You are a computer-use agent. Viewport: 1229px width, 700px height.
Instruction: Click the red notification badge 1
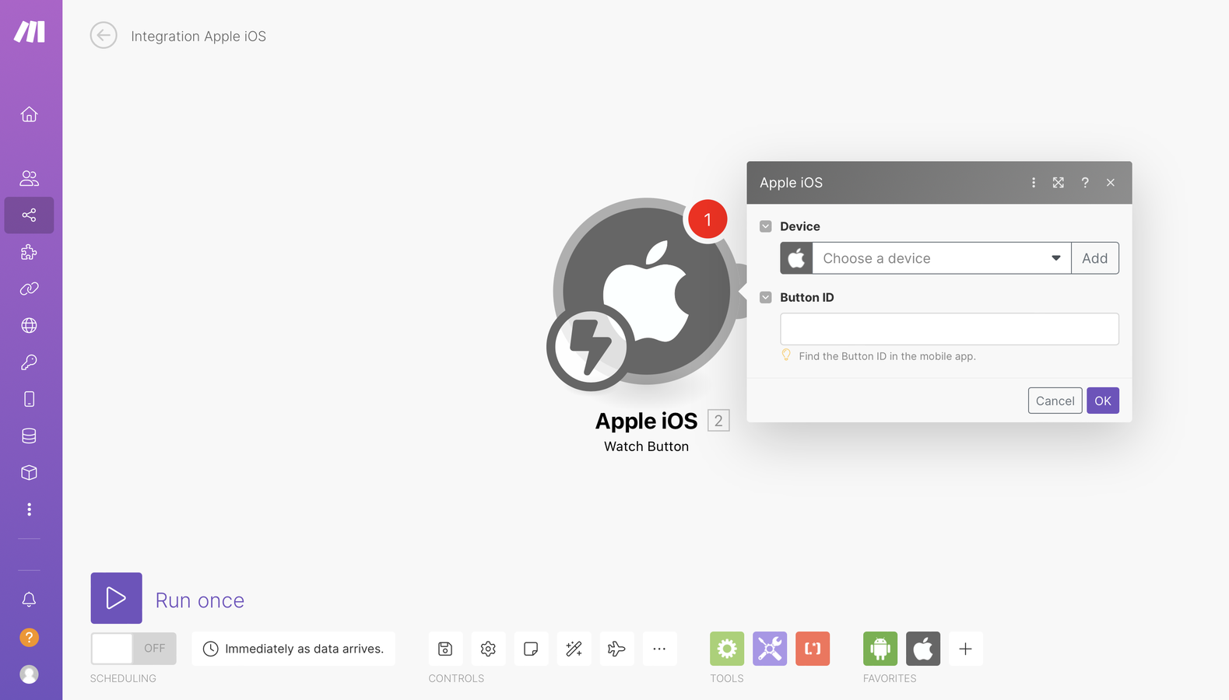(707, 219)
